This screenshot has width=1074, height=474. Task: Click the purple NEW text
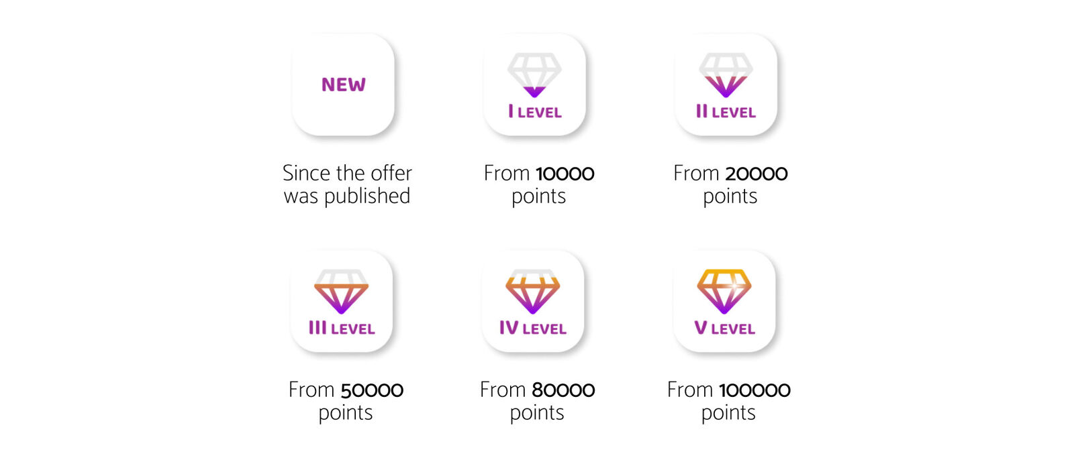click(x=343, y=84)
